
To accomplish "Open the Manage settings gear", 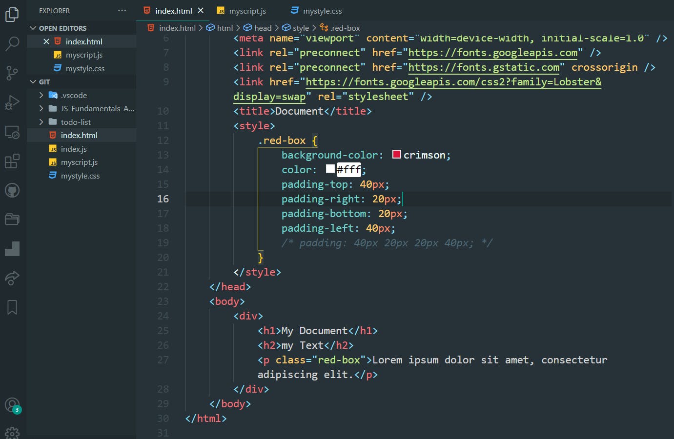I will 12,433.
